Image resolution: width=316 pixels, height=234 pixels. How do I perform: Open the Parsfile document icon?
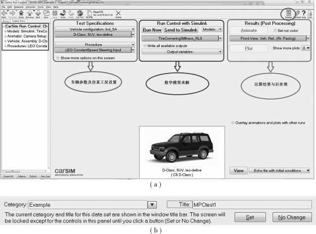coord(89,13)
